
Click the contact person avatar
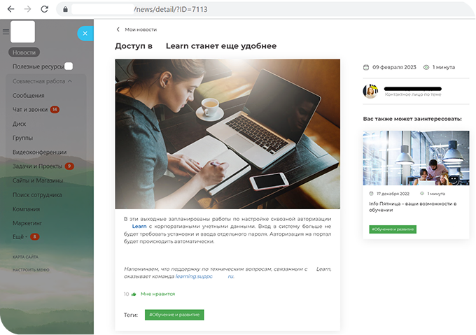pyautogui.click(x=370, y=91)
